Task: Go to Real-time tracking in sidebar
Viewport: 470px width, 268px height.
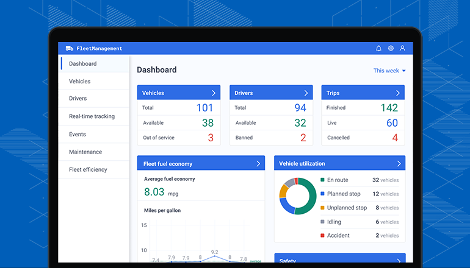Action: pos(92,116)
